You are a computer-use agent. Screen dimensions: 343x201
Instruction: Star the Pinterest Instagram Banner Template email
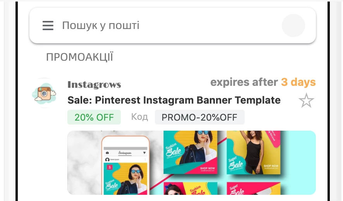(x=306, y=100)
